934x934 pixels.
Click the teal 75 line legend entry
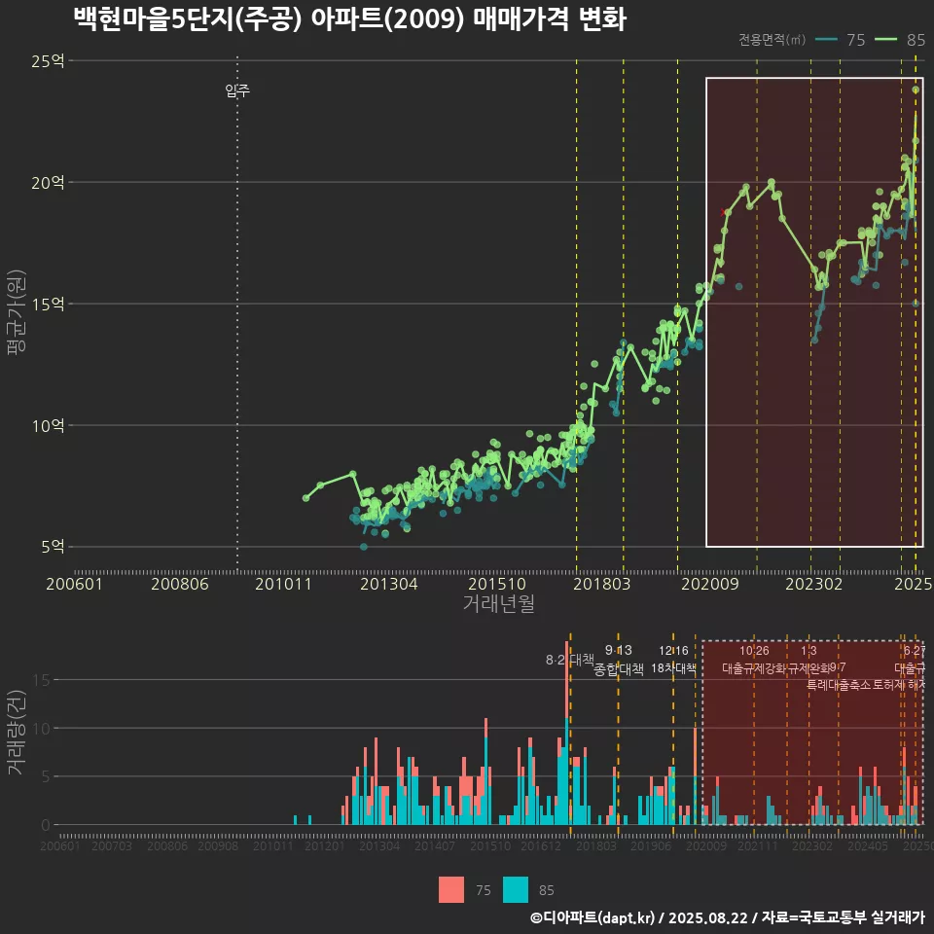coord(841,40)
